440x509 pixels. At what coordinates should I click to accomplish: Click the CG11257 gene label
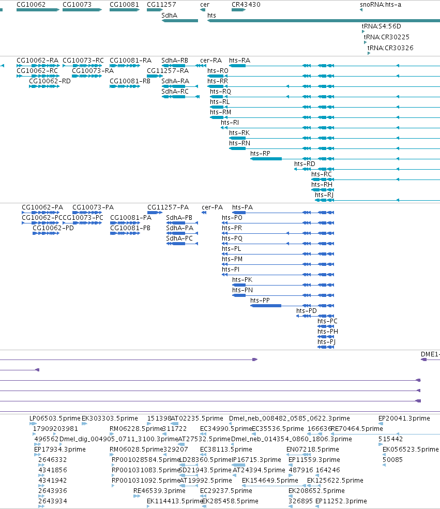click(161, 5)
